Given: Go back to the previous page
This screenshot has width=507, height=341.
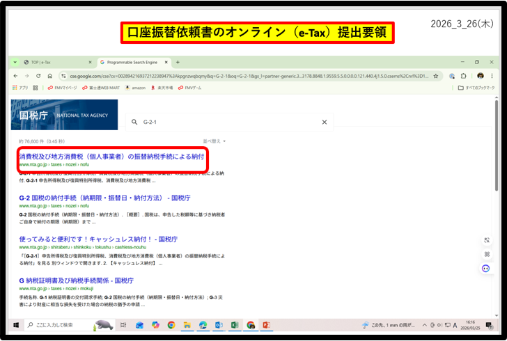Looking at the screenshot, I should pos(16,76).
